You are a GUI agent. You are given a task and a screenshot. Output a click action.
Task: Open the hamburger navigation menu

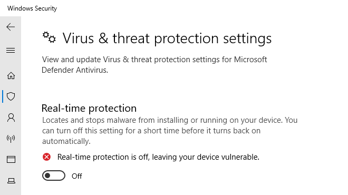(11, 51)
